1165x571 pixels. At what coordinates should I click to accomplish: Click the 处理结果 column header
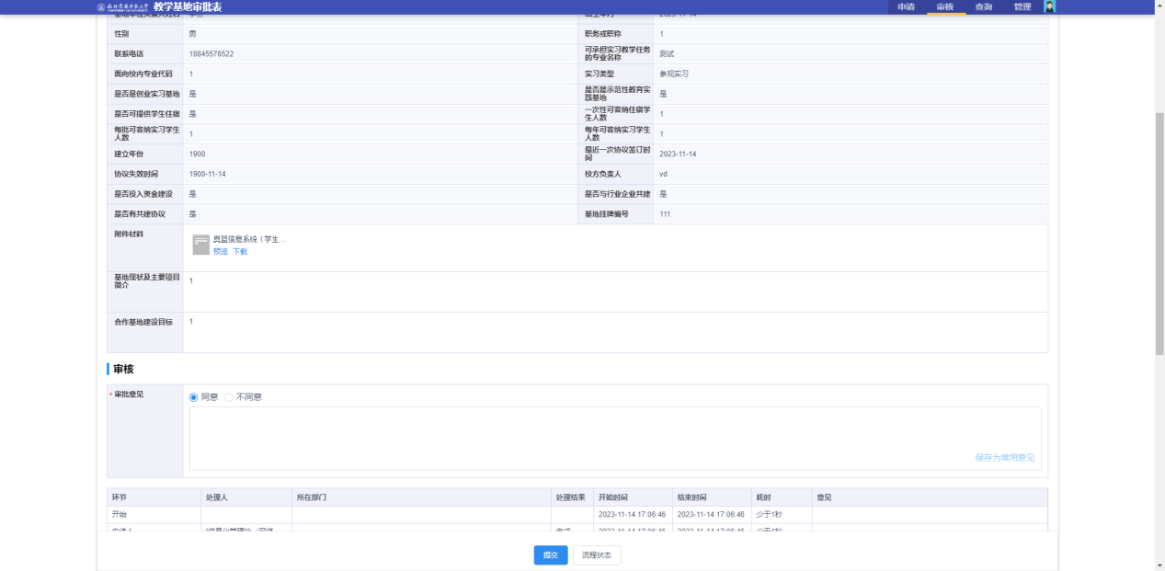click(x=570, y=497)
